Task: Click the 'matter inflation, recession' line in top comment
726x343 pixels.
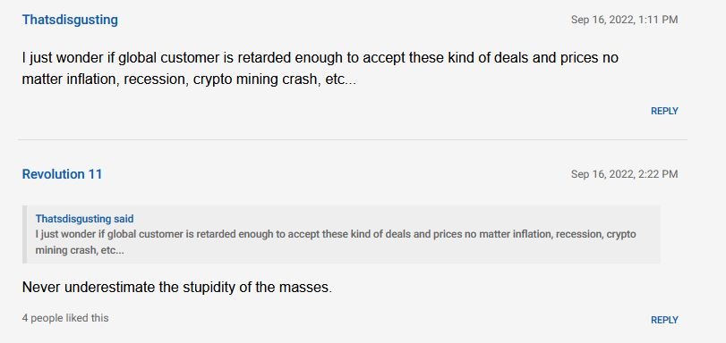Action: [x=189, y=79]
